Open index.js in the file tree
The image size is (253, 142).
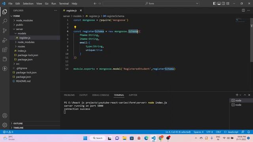point(35,51)
